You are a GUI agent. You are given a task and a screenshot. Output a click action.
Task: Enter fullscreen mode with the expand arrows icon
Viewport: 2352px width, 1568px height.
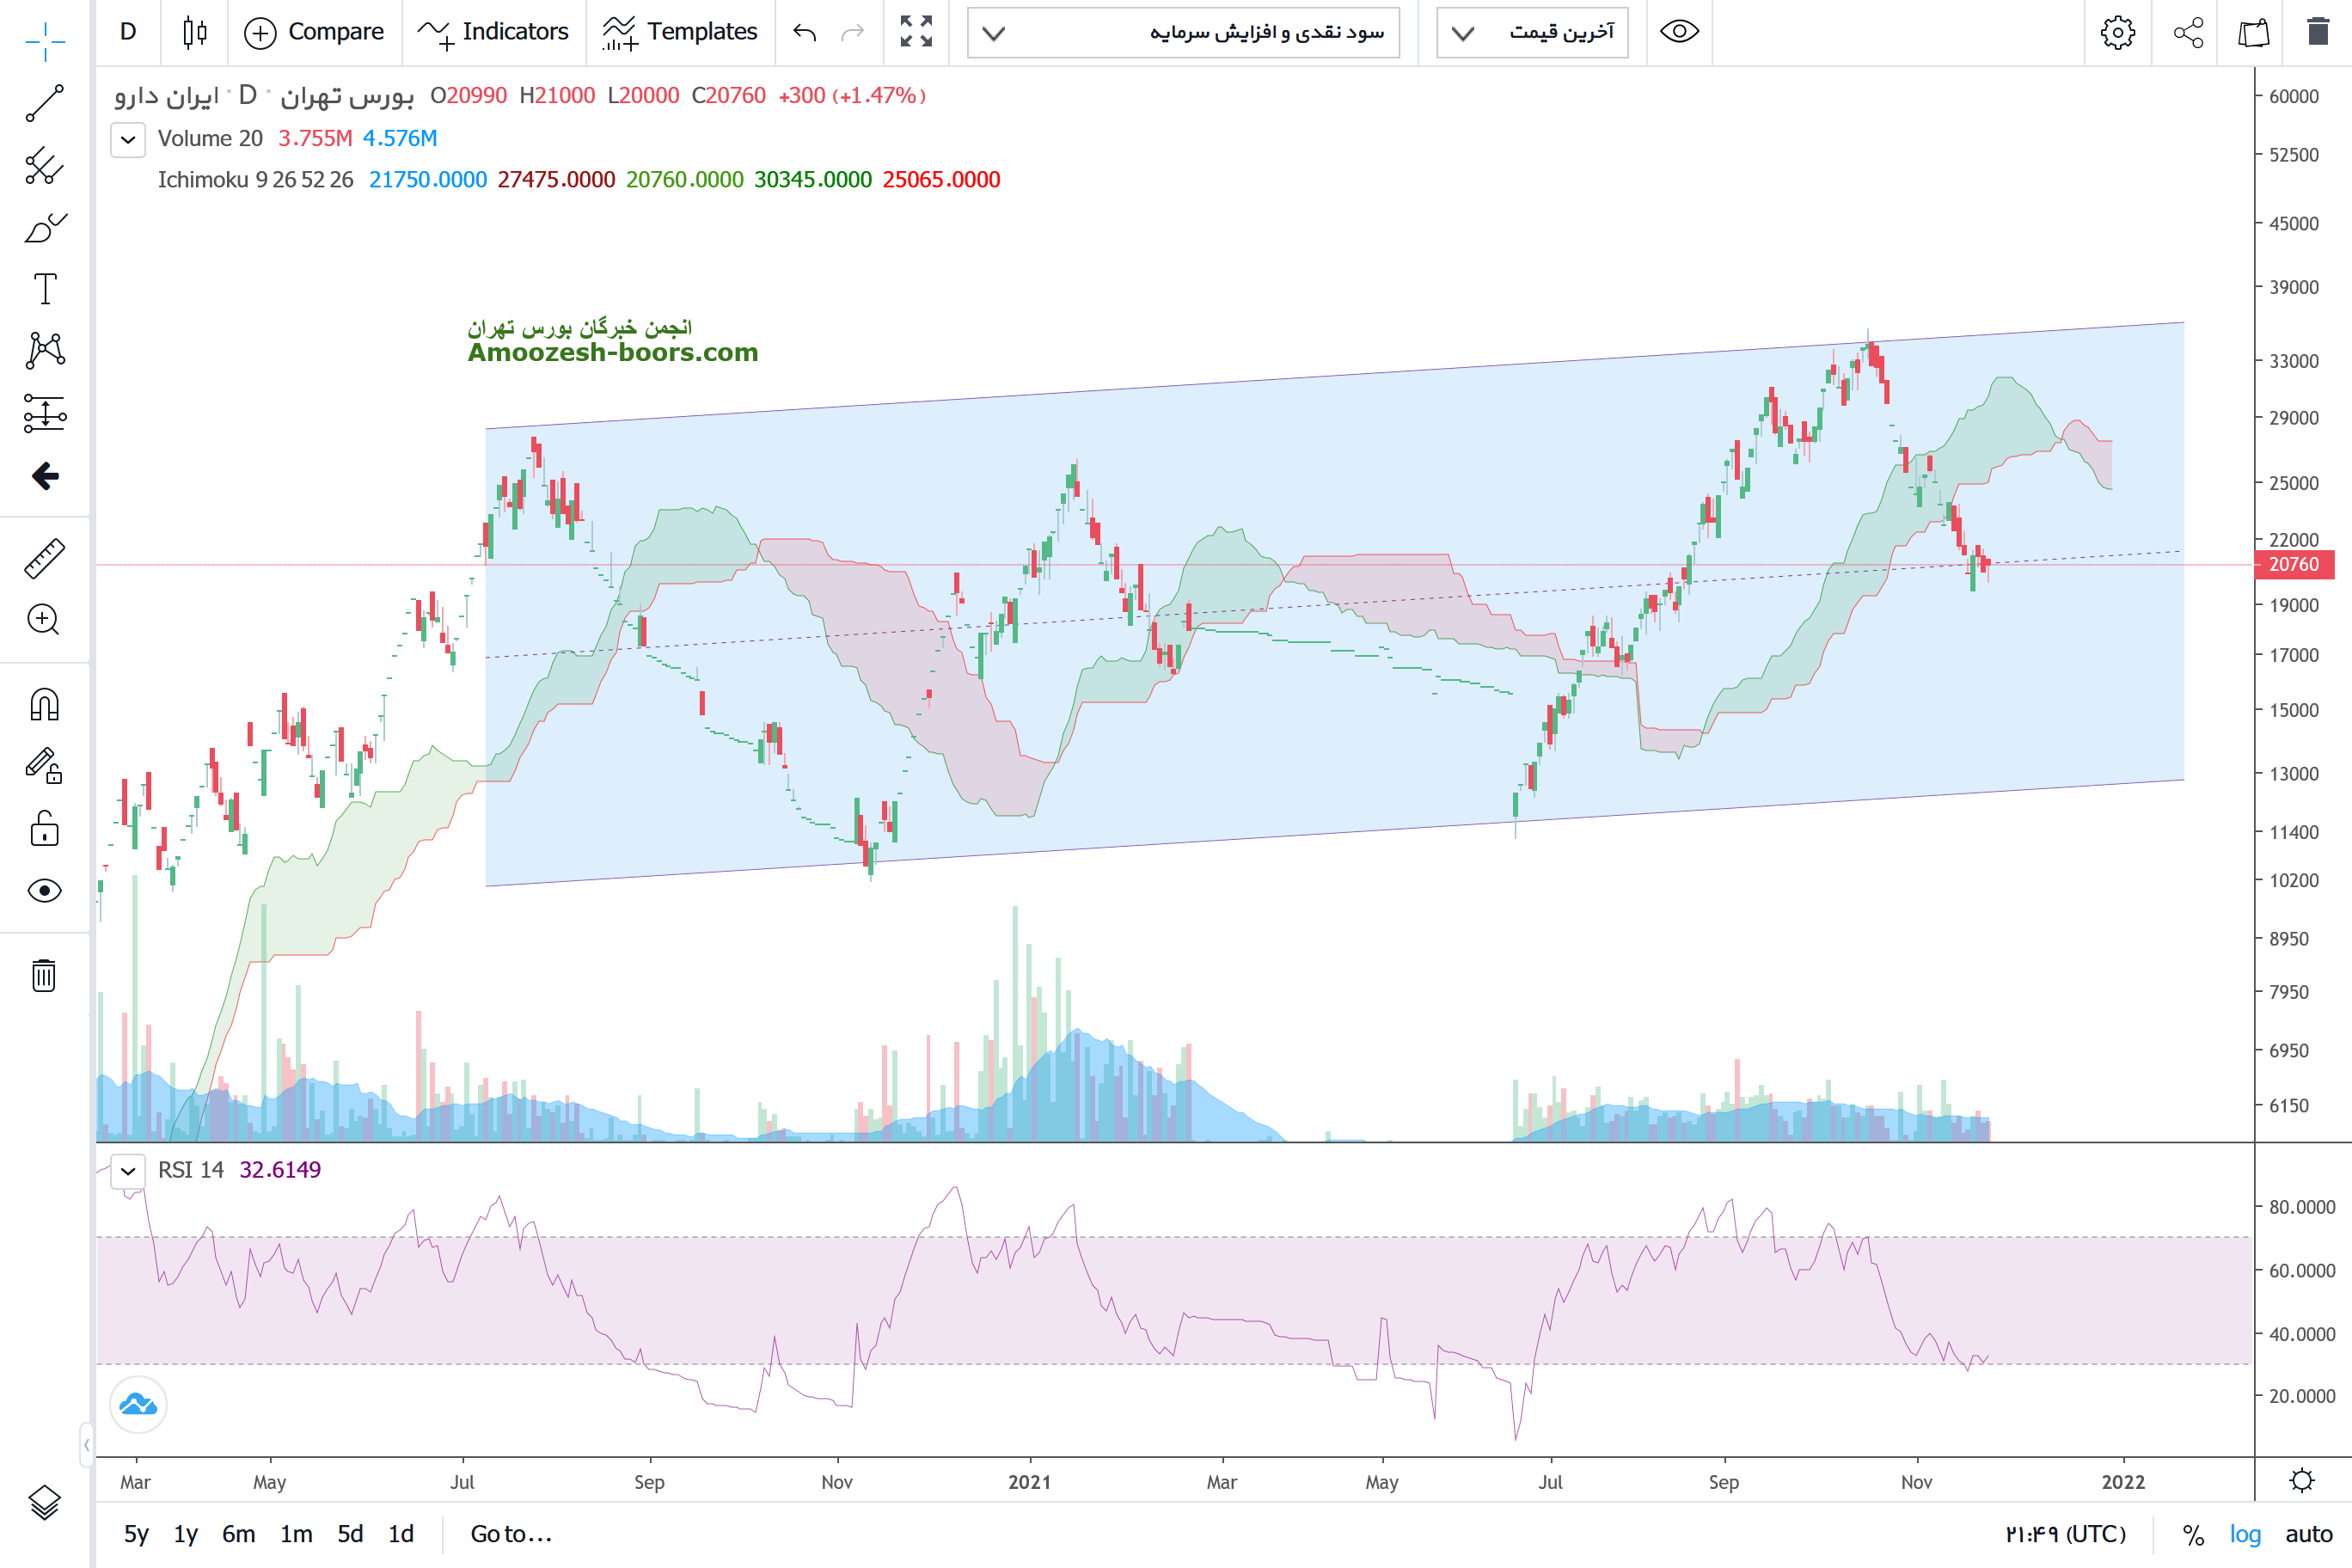(915, 32)
